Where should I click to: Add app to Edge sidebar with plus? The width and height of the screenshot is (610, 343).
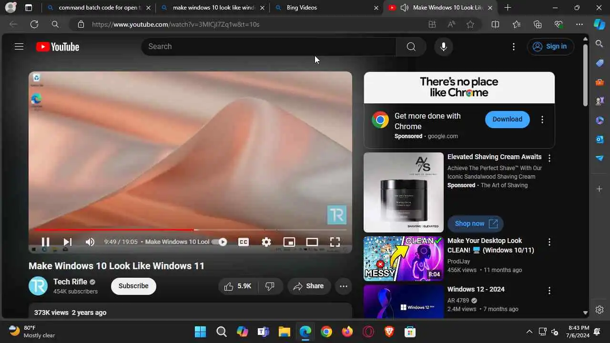[600, 189]
